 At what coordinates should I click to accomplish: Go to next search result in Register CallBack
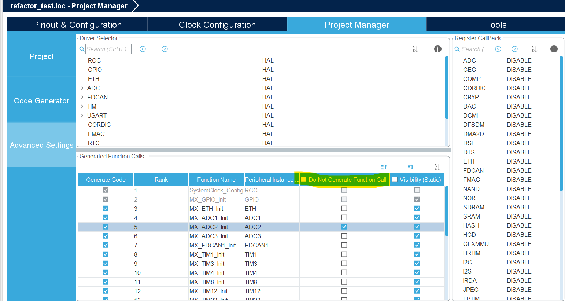click(515, 49)
